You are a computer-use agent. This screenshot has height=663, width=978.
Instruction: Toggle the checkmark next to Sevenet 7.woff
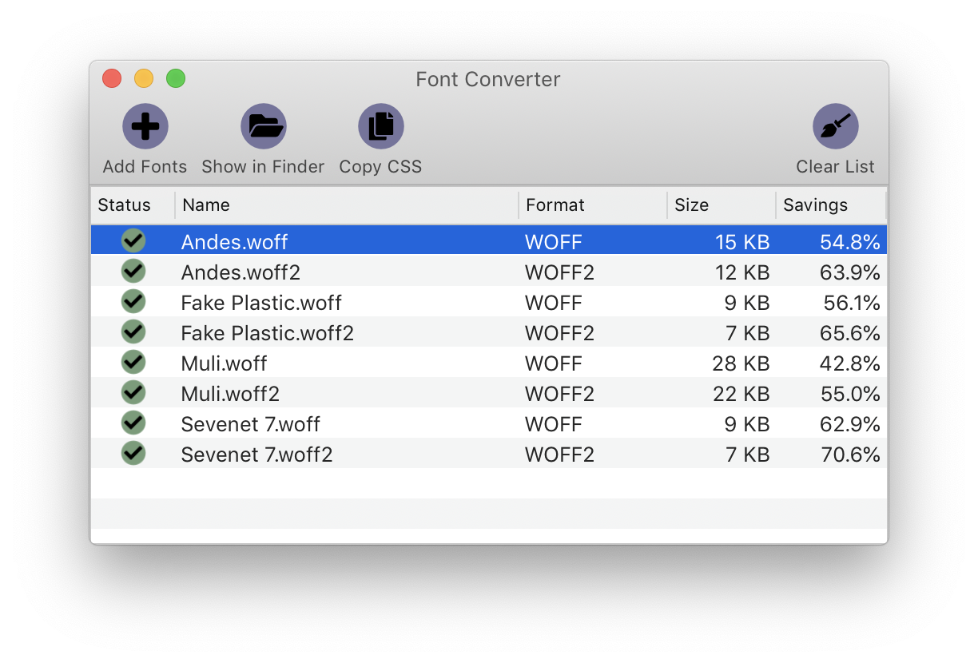(x=133, y=423)
